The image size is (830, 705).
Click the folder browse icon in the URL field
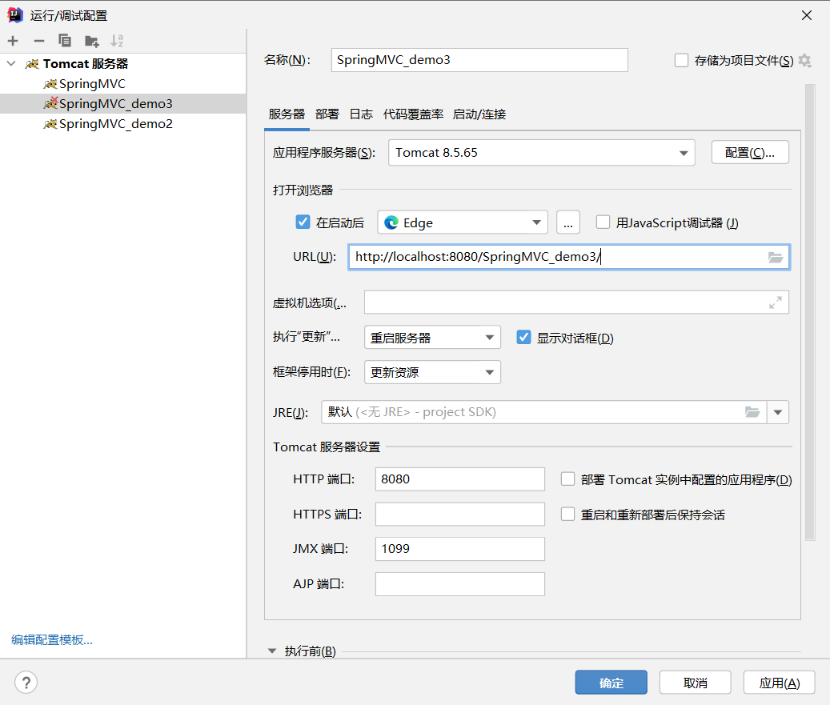coord(775,257)
